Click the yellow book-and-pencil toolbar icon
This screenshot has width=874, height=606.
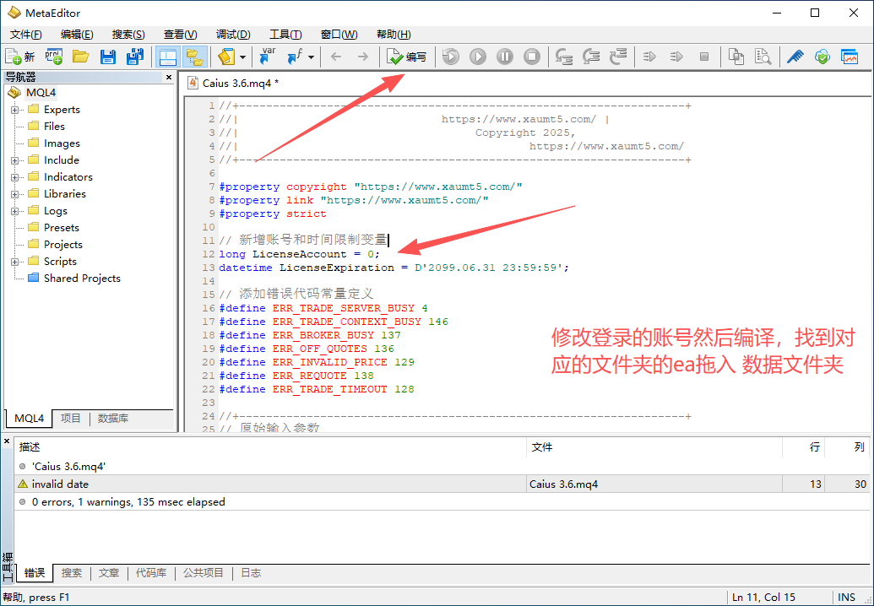pyautogui.click(x=226, y=57)
